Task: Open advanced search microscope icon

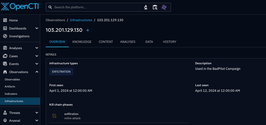Action: click(x=146, y=7)
